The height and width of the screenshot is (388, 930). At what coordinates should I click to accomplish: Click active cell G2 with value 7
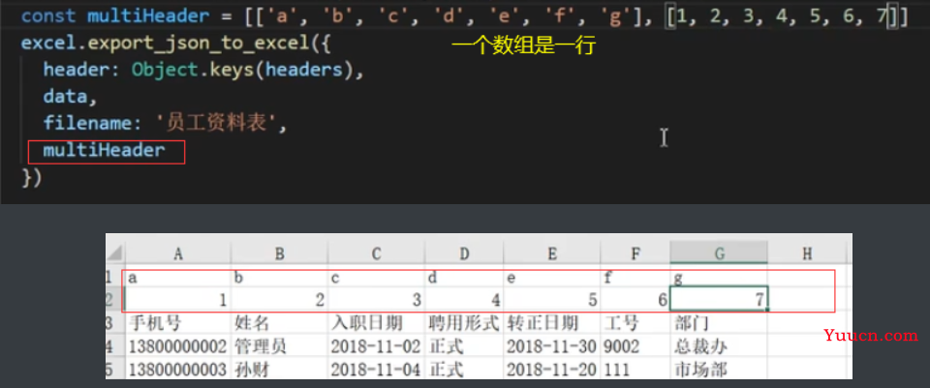(x=719, y=299)
